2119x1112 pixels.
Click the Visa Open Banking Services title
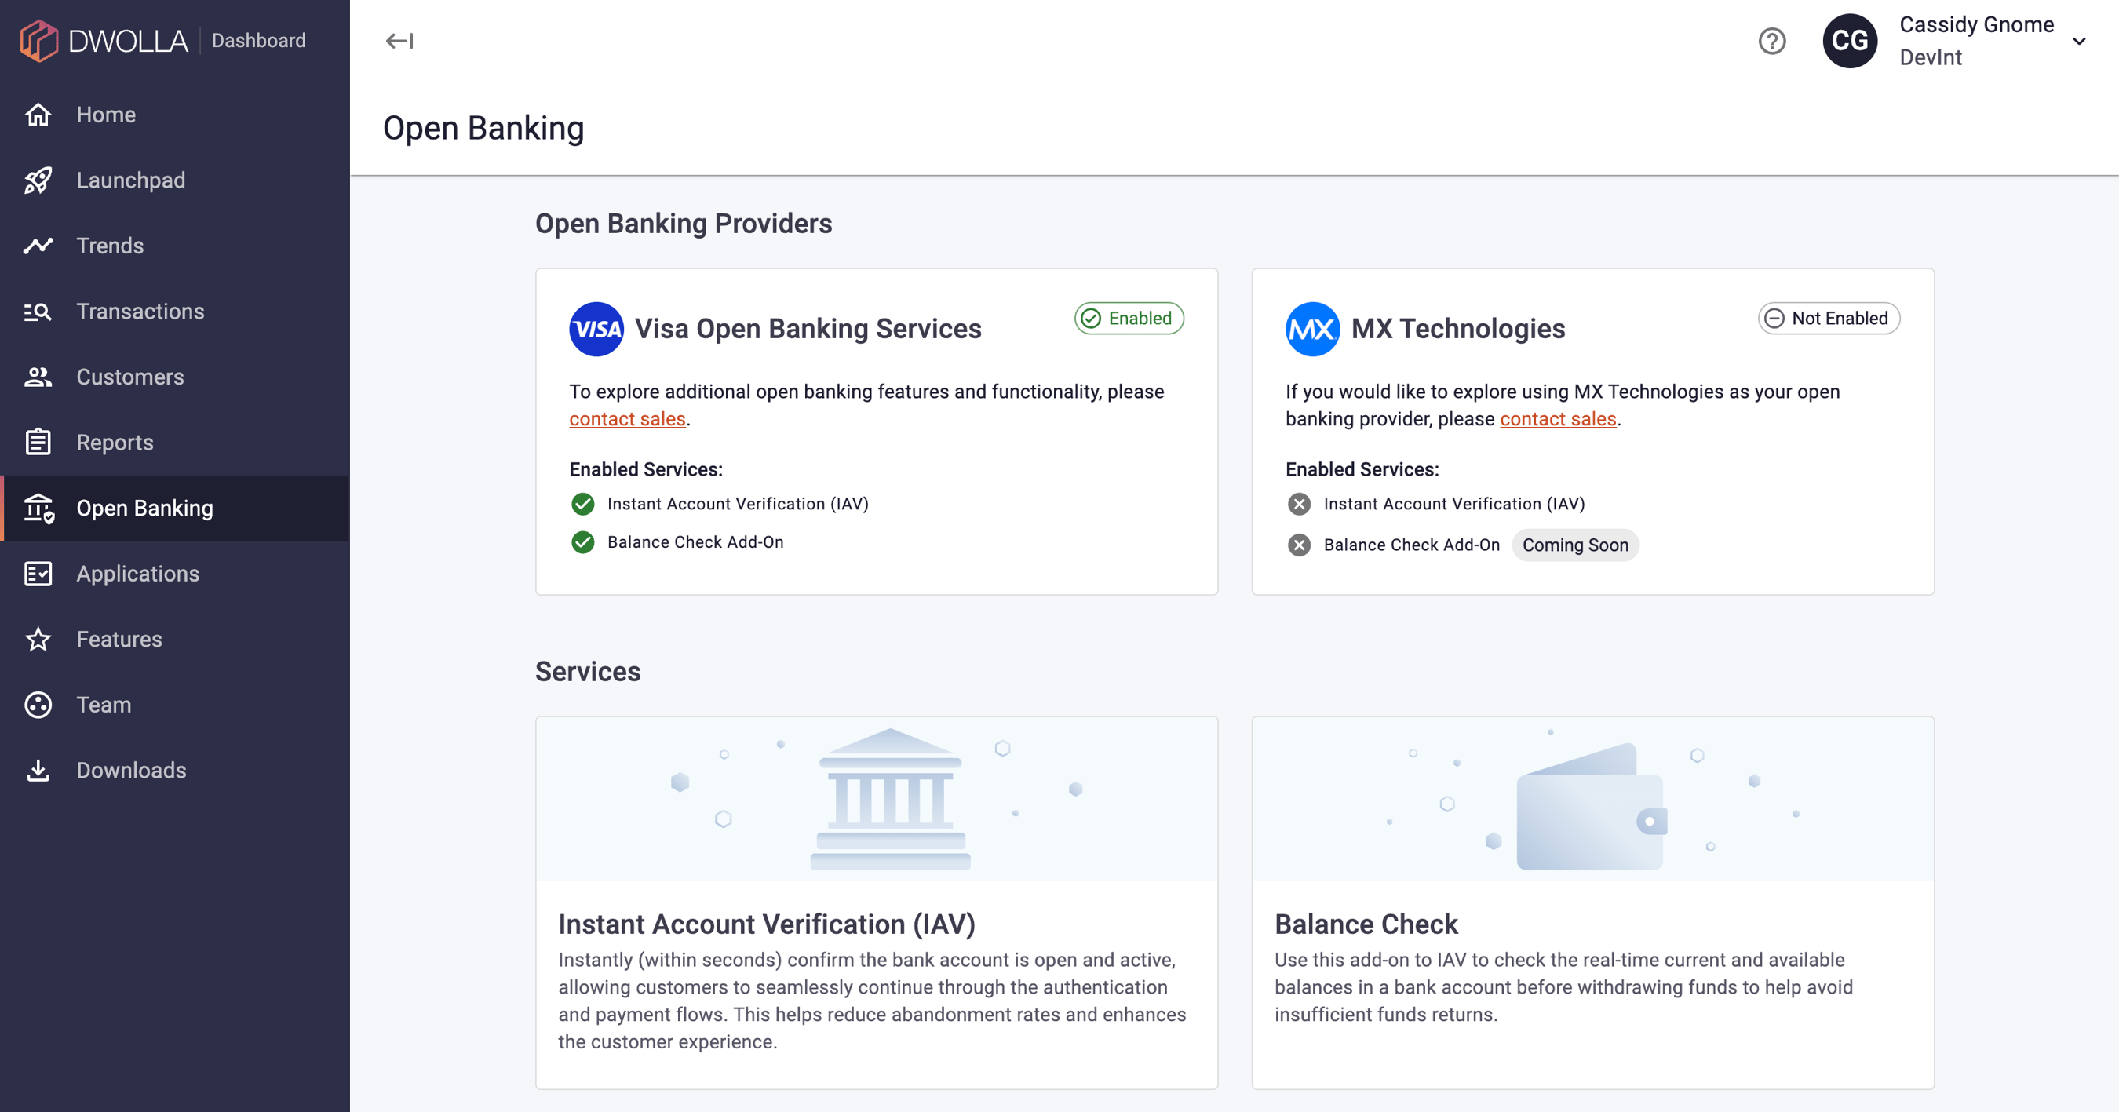pyautogui.click(x=808, y=329)
